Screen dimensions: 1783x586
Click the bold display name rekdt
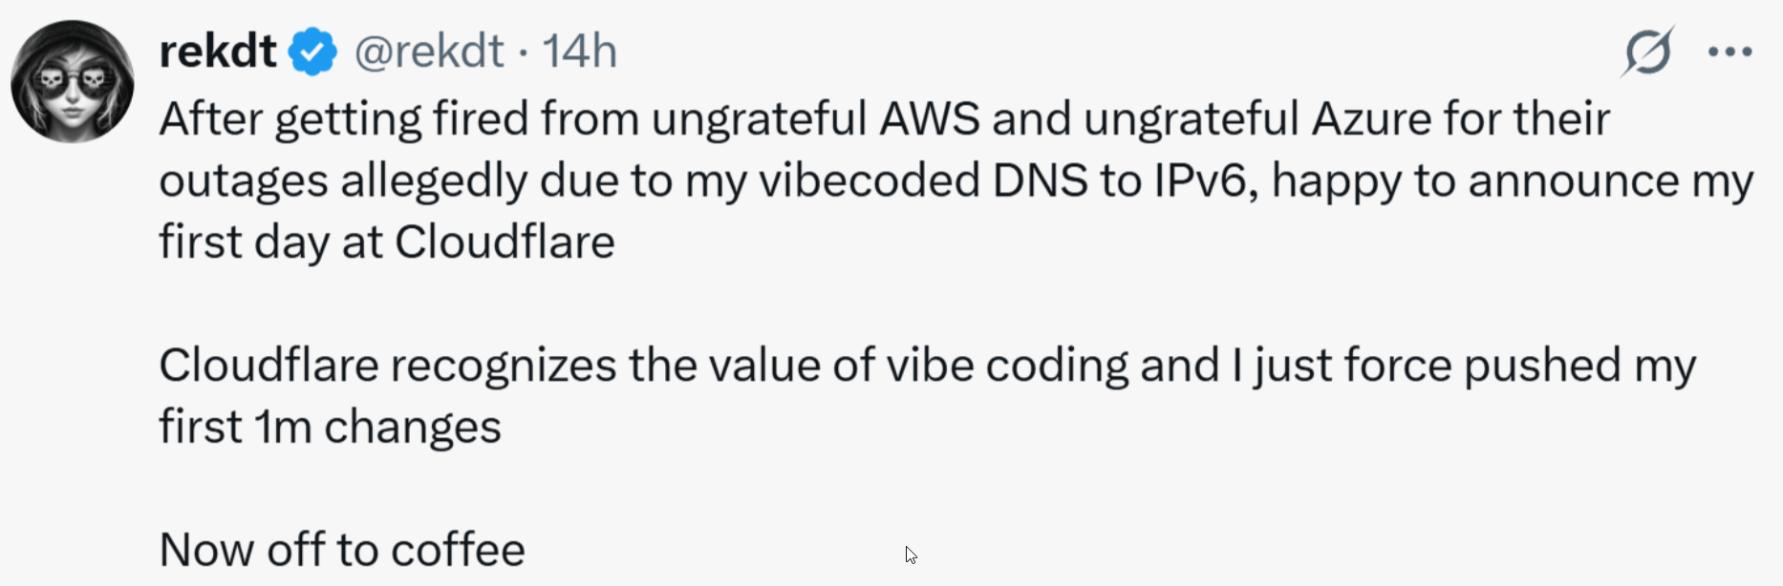coord(218,52)
